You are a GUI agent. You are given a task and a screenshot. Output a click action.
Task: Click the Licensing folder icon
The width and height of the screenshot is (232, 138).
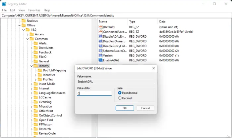pos(36,102)
